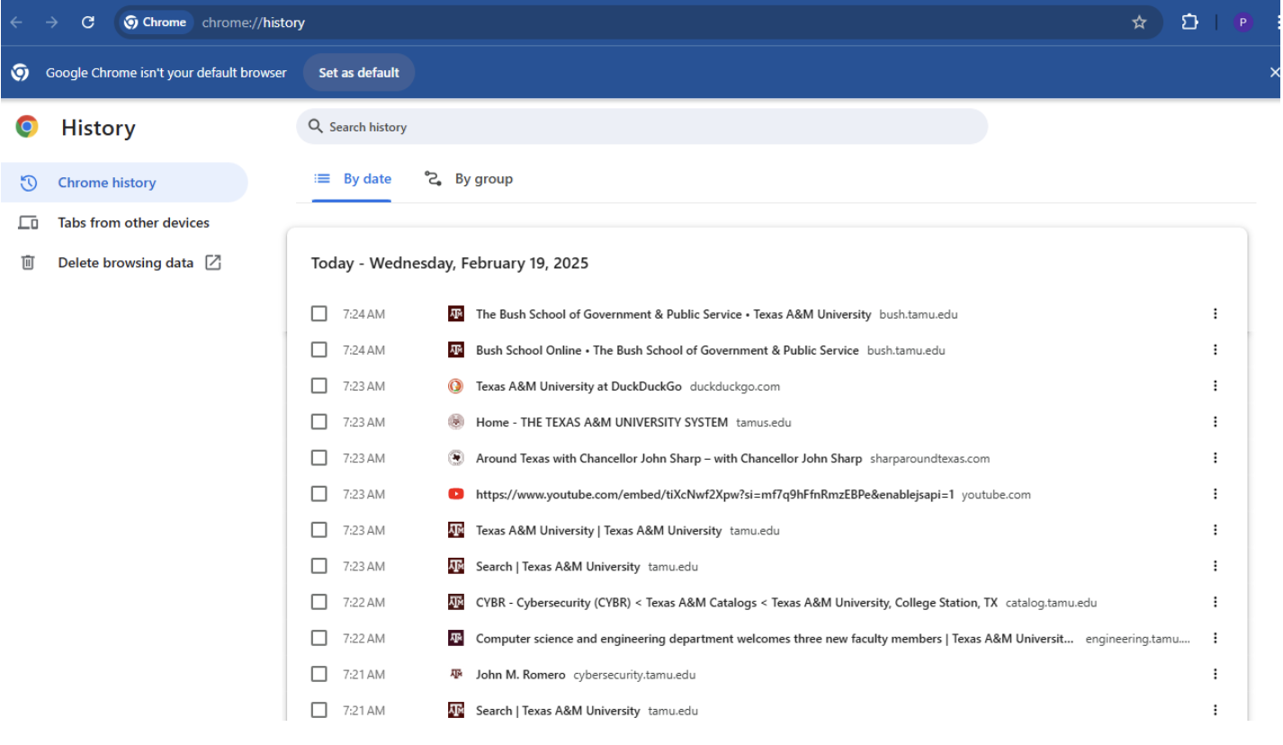Open three-dot menu for CYBR Cybersecurity entry
This screenshot has height=745, width=1283.
tap(1215, 602)
